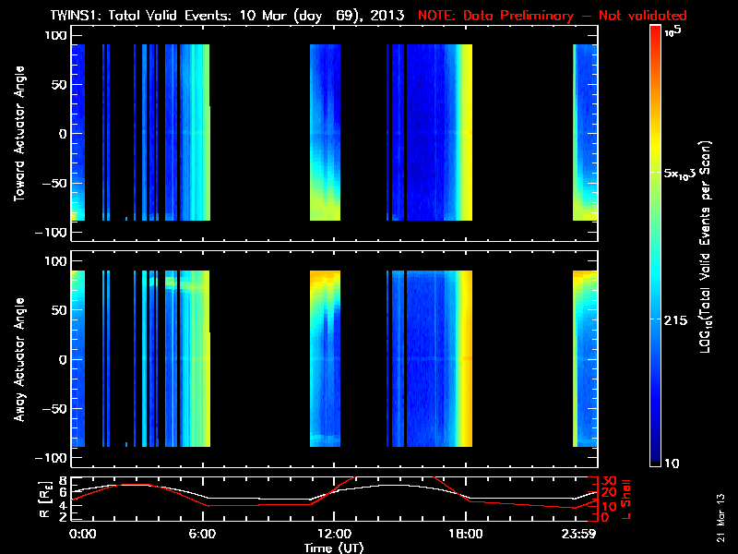738x554 pixels.
Task: Click the red top end of the colorbar
Action: coord(656,32)
